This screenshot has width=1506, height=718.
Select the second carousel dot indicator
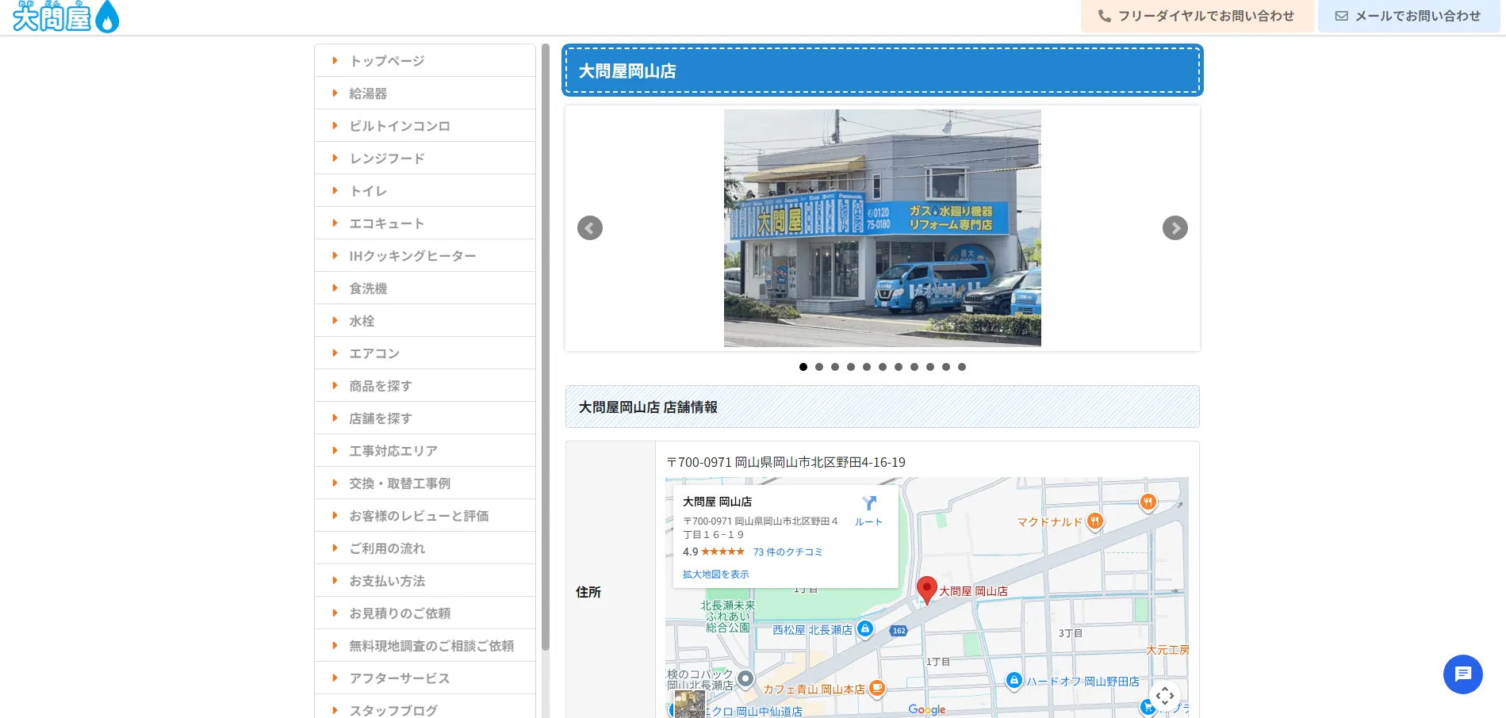tap(819, 367)
